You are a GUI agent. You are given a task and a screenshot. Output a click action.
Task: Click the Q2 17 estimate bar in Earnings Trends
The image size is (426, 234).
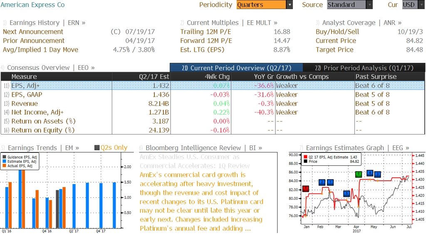tap(74, 206)
